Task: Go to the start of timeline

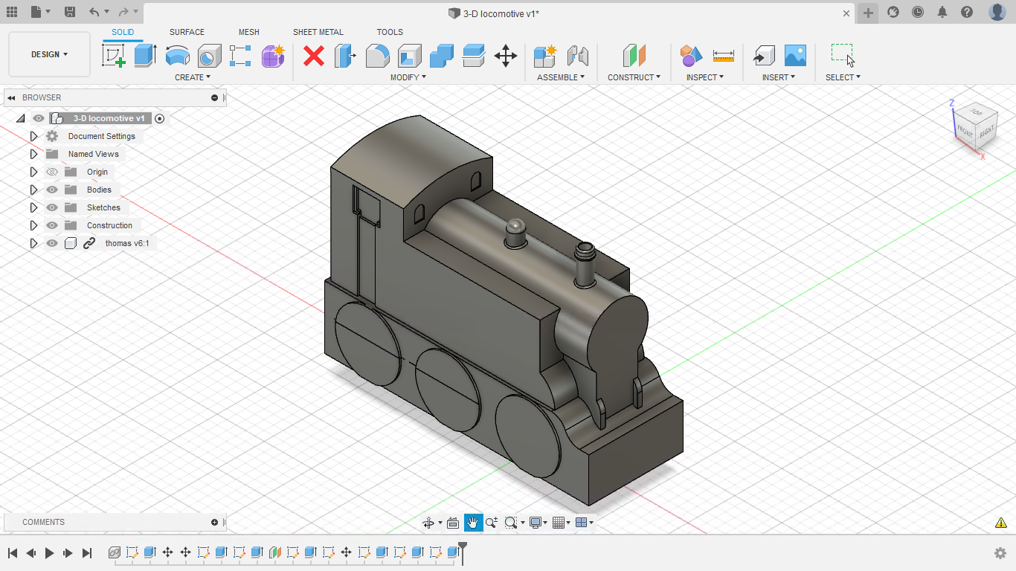Action: [x=13, y=552]
